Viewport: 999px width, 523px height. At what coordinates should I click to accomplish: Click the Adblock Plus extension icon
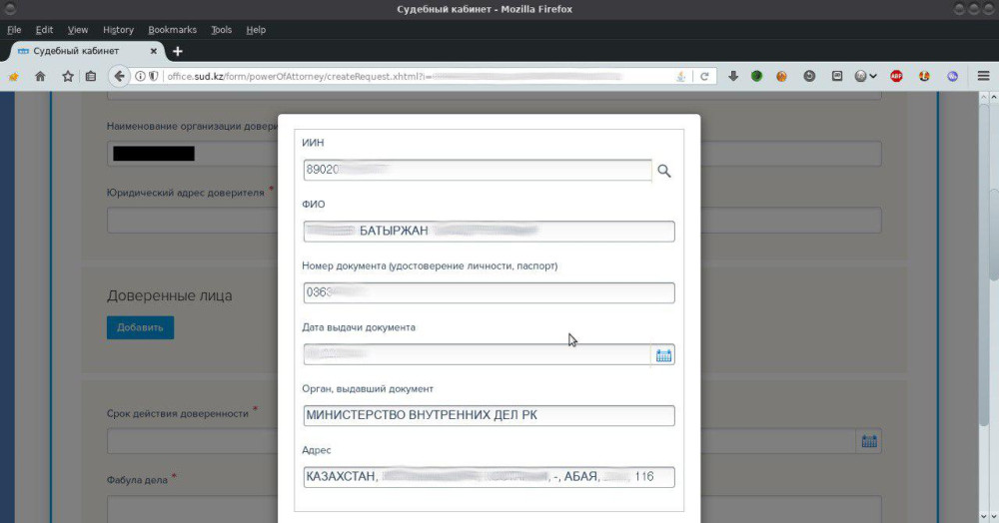coord(897,76)
